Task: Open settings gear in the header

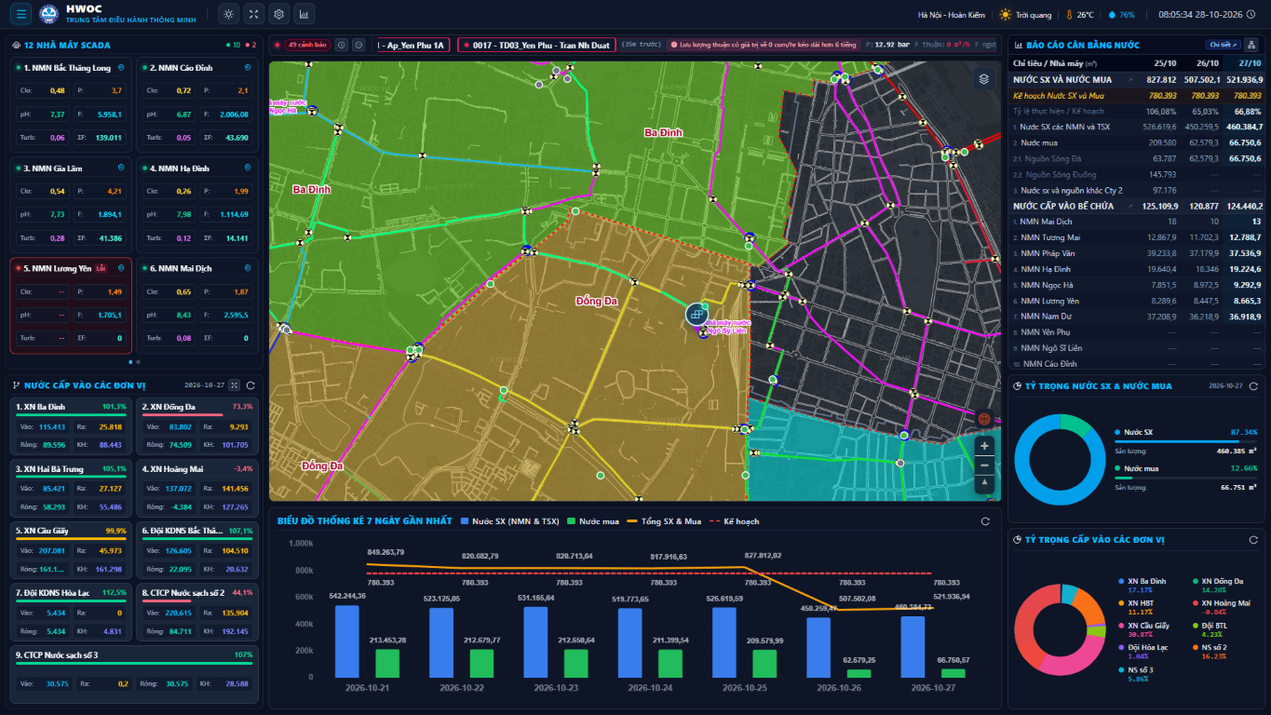Action: pos(278,14)
